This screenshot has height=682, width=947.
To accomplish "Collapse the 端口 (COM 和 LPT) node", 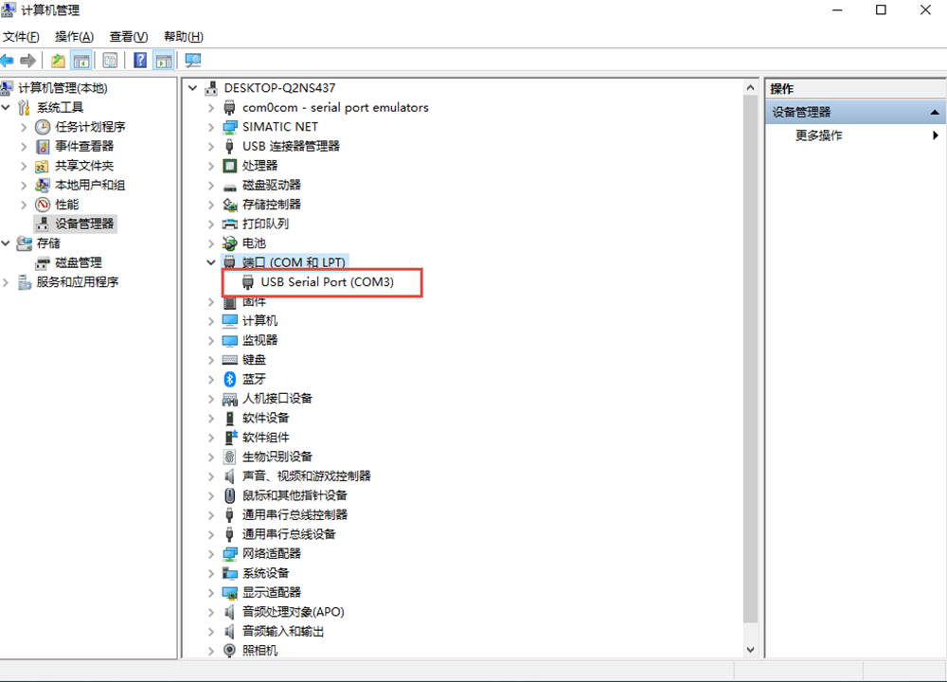I will (211, 262).
